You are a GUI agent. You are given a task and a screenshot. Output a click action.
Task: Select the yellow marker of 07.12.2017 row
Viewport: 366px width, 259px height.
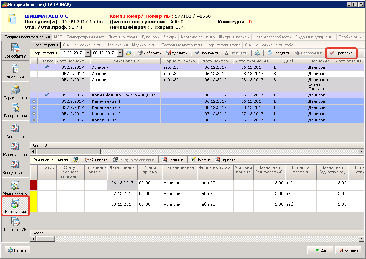pos(34,196)
